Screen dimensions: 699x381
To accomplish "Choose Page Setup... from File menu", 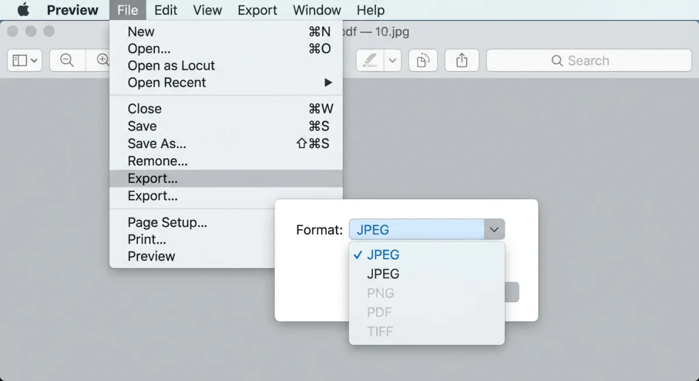I will coord(192,222).
